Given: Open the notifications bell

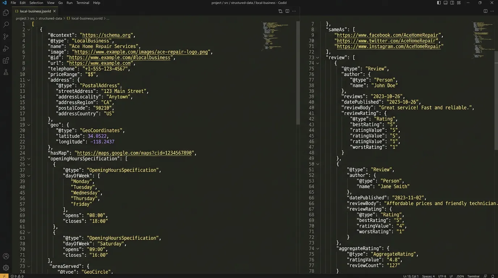Looking at the screenshot, I should pos(493,276).
